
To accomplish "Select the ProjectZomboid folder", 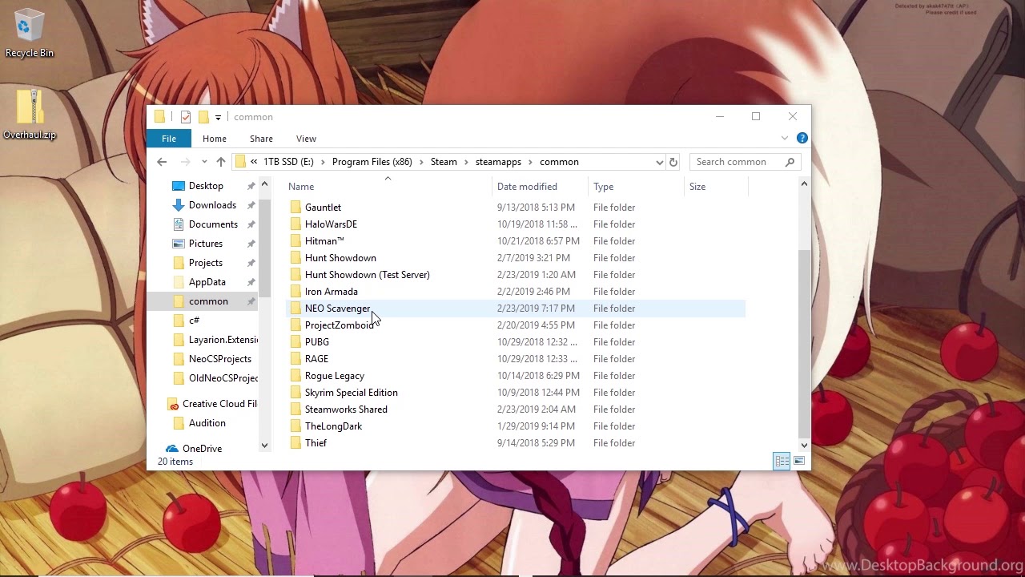I will [339, 325].
